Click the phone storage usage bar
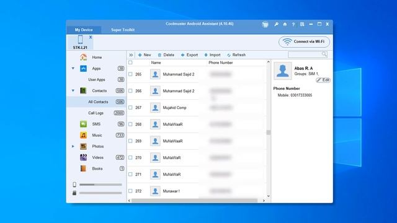This screenshot has height=223, width=397. (x=100, y=185)
